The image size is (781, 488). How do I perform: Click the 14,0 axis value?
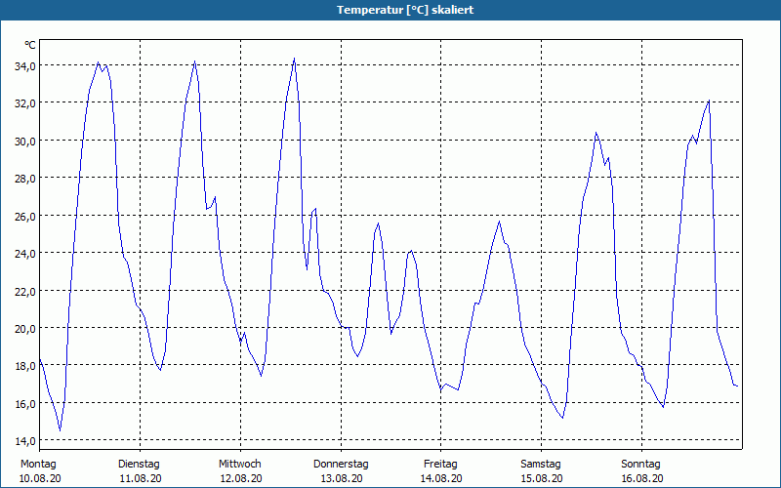(x=24, y=441)
